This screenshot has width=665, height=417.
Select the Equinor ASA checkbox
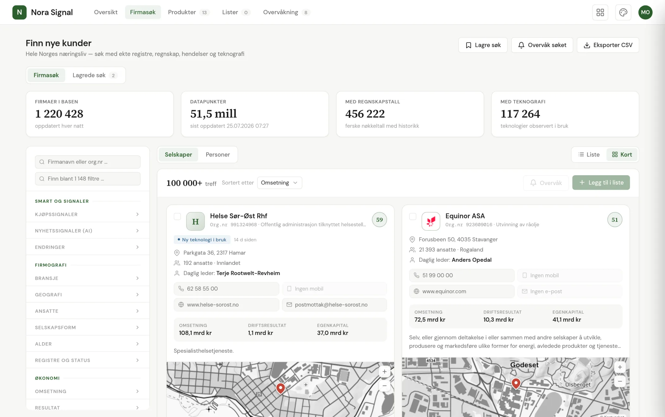(413, 216)
